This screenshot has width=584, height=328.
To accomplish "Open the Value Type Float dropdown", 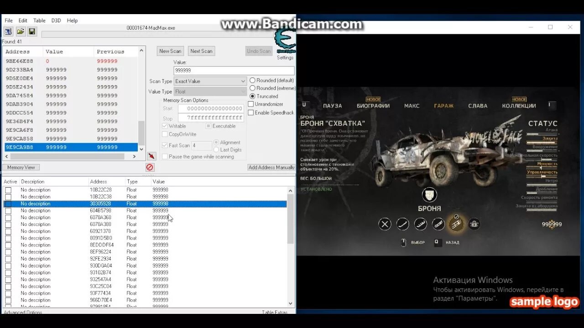I will 210,92.
